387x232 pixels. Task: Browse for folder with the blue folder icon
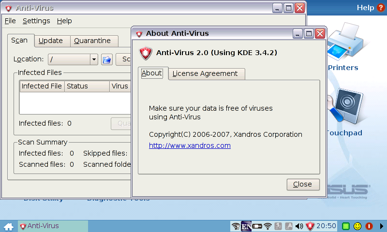(106, 59)
